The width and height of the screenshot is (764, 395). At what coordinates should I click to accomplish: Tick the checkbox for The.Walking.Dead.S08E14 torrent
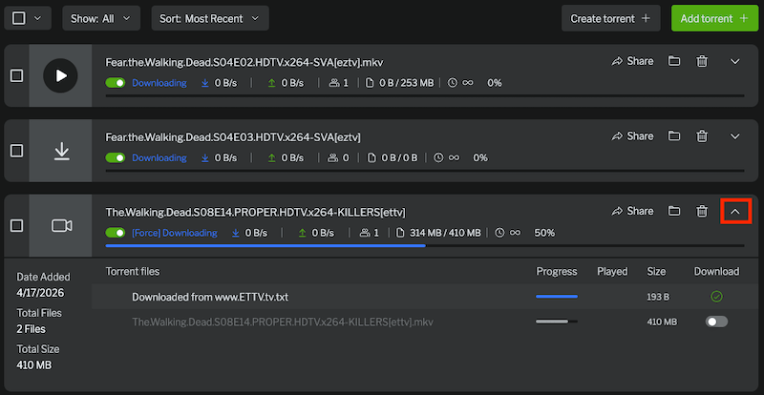[17, 225]
